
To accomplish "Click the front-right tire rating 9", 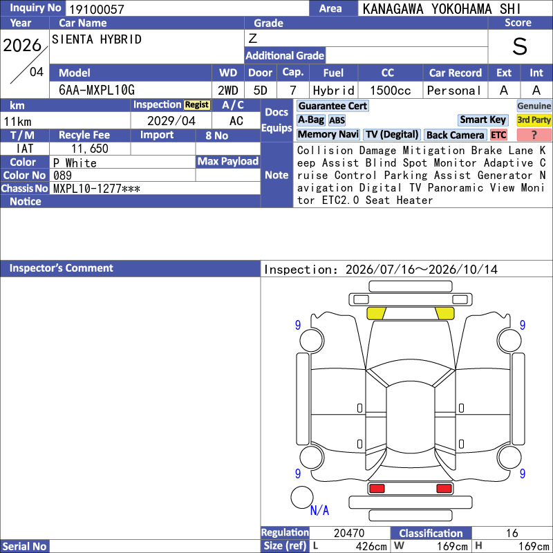I will tap(523, 325).
